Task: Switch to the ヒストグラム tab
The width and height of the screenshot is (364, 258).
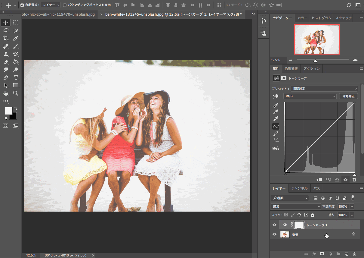Action: (321, 18)
